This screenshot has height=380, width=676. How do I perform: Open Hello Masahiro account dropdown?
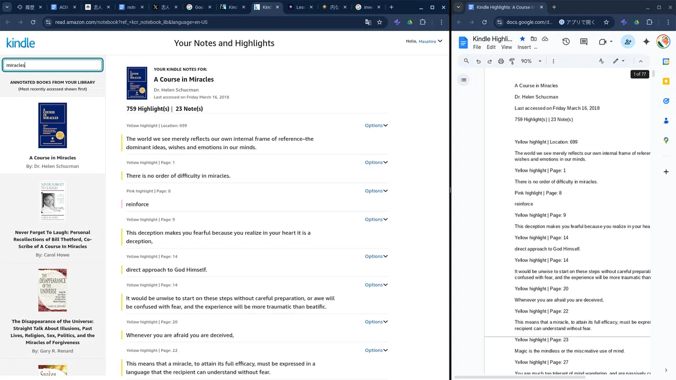coord(424,41)
